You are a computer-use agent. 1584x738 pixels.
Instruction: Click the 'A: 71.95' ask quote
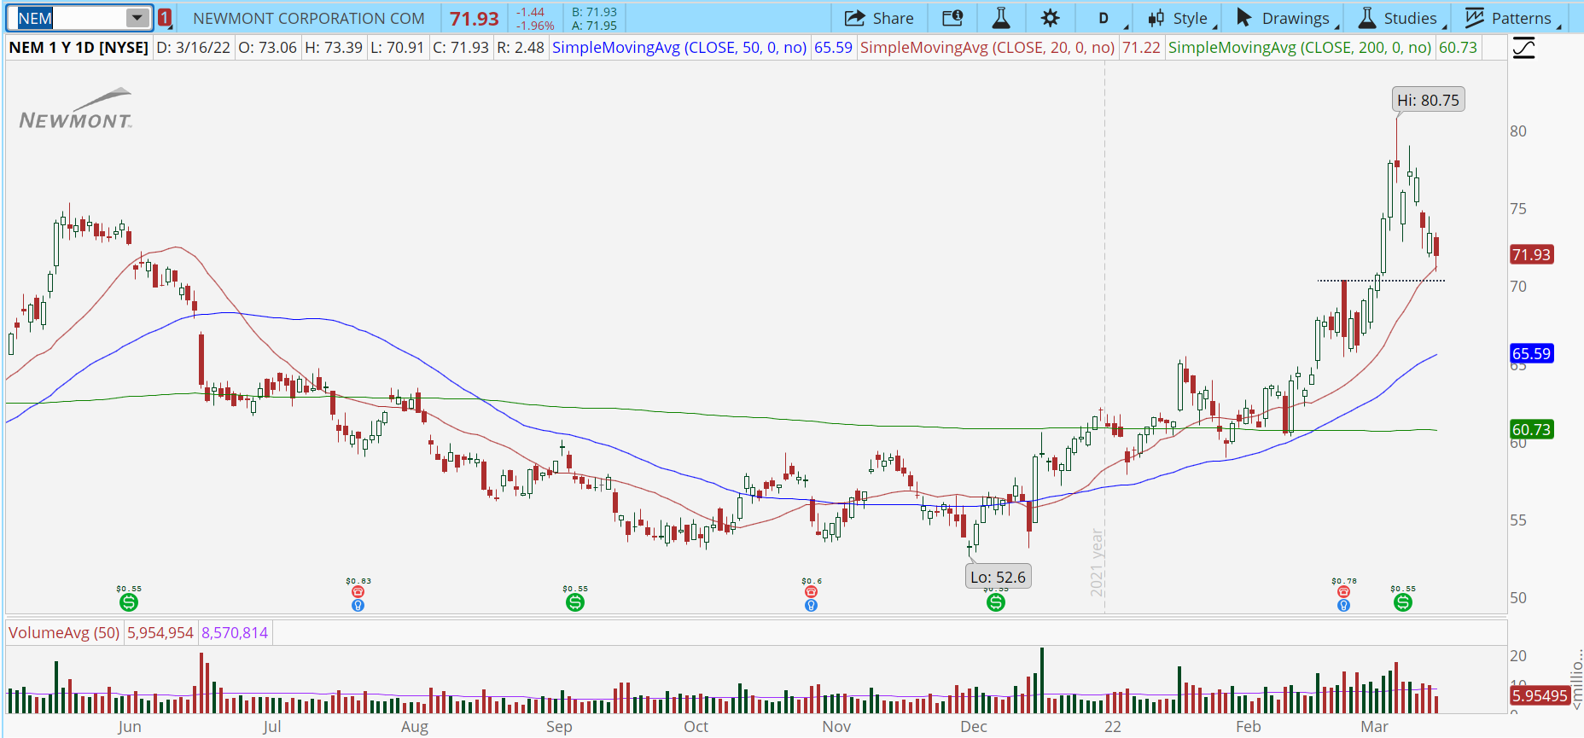(x=594, y=26)
